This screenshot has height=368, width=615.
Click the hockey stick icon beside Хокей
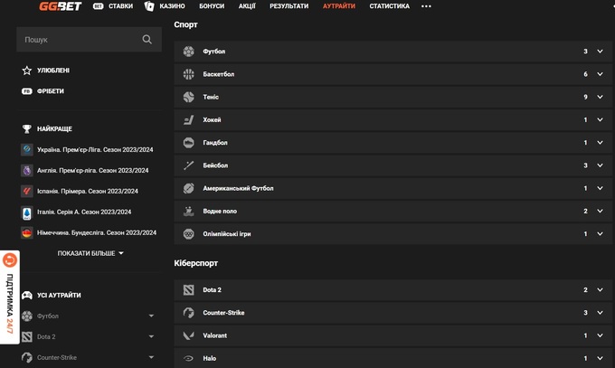pyautogui.click(x=188, y=120)
